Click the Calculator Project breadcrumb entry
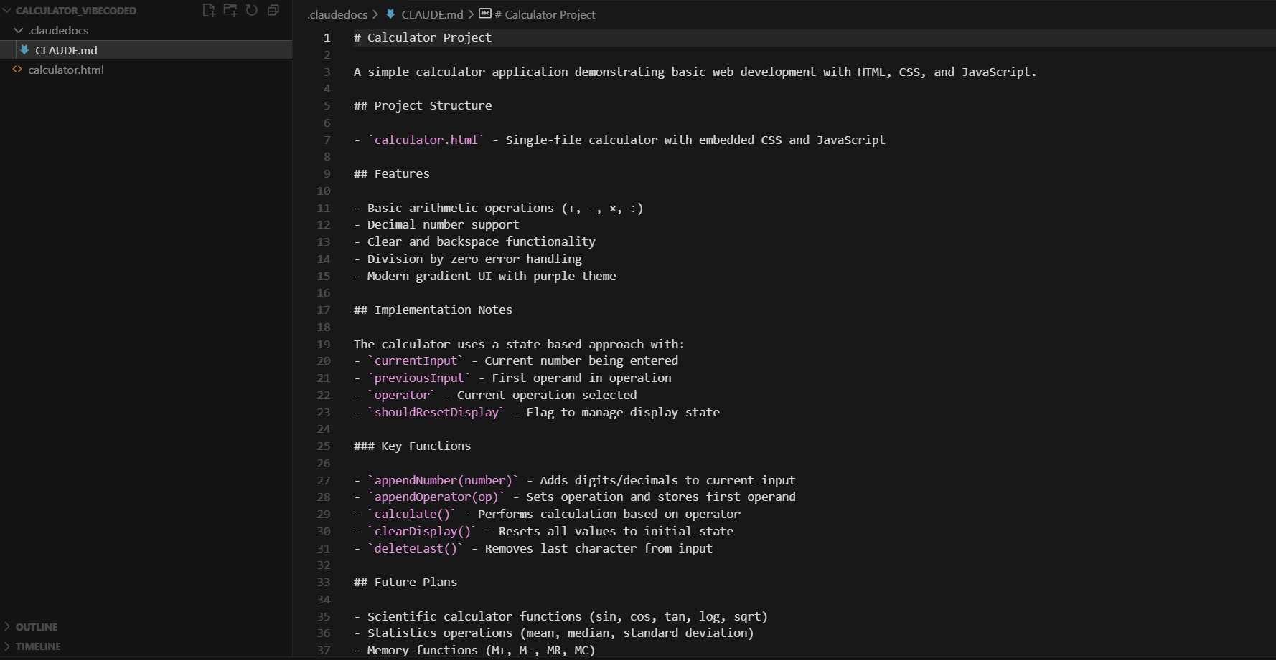The width and height of the screenshot is (1276, 660). coord(543,14)
